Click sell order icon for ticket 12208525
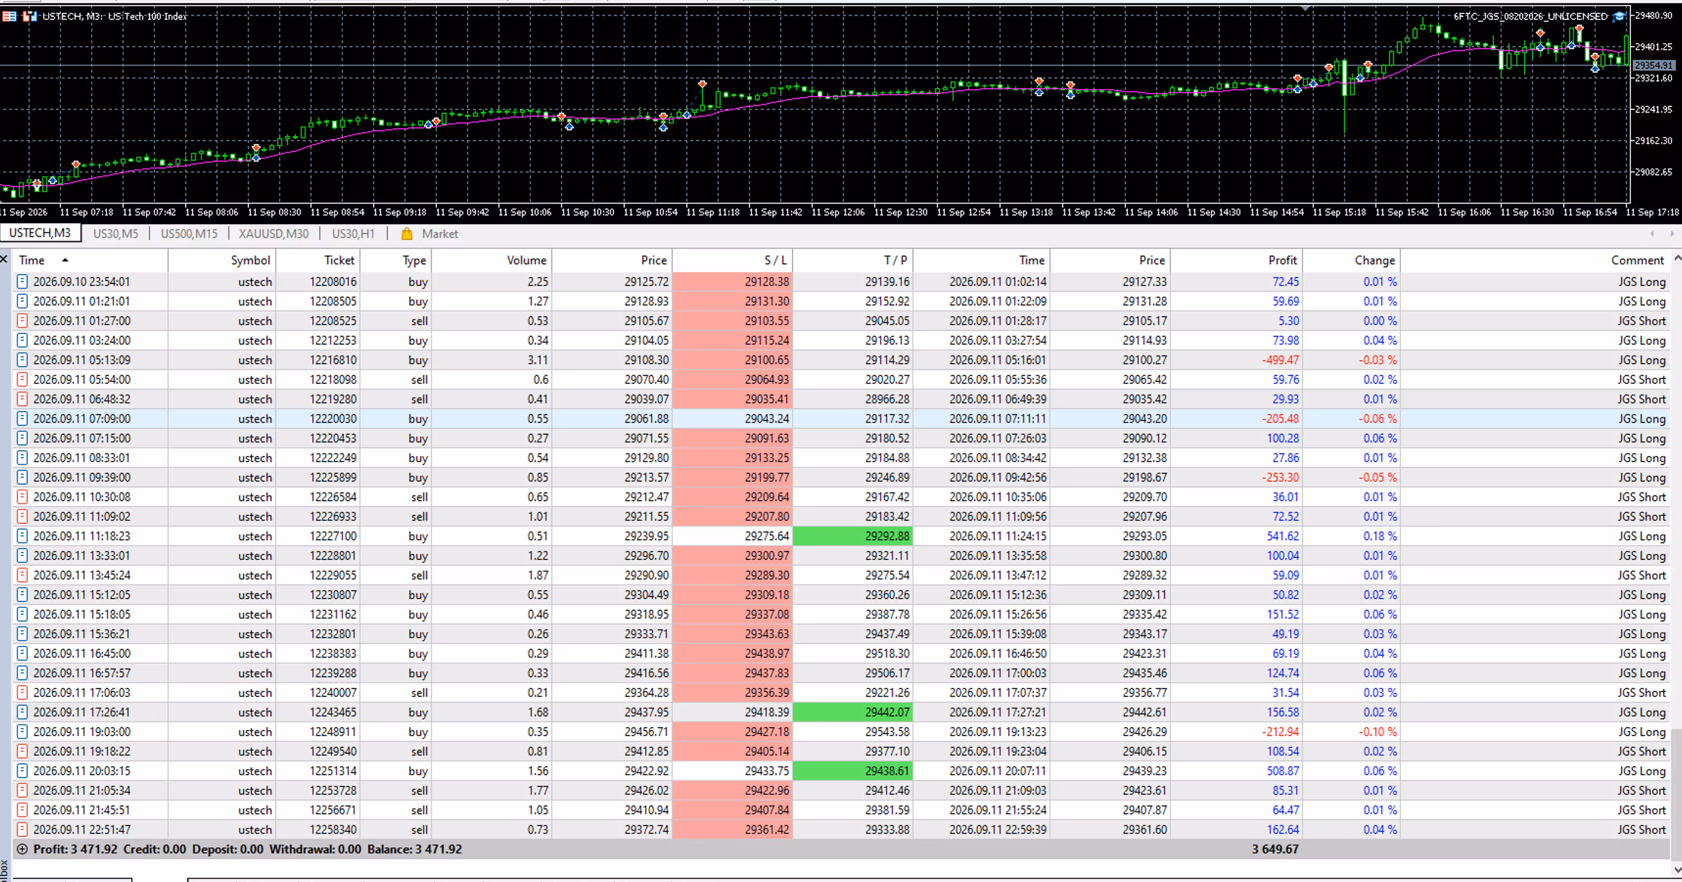Screen dimensions: 1682x882 22,321
